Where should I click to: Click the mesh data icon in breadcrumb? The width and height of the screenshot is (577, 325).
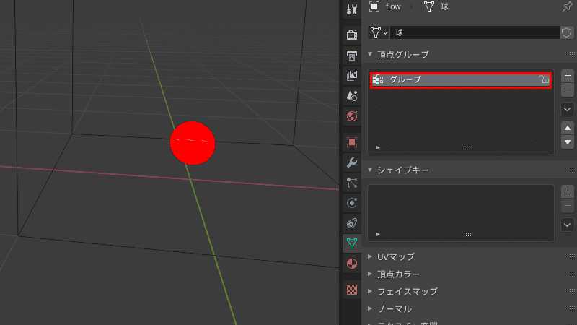[x=428, y=6]
